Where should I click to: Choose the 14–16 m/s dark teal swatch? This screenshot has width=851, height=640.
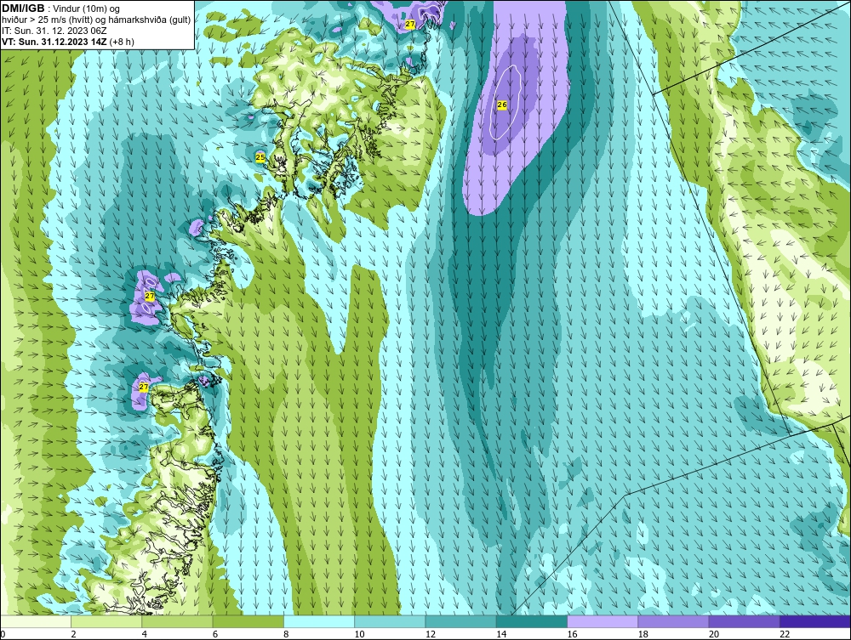(x=532, y=621)
